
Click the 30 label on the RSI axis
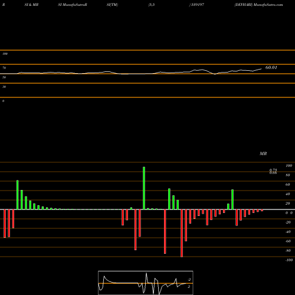coord(4,87)
